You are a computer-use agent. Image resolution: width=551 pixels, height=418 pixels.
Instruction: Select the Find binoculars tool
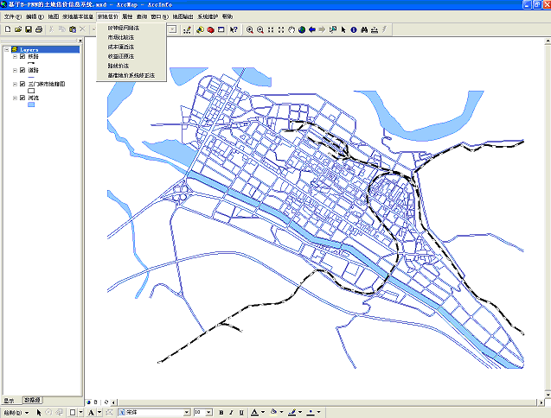pos(363,29)
